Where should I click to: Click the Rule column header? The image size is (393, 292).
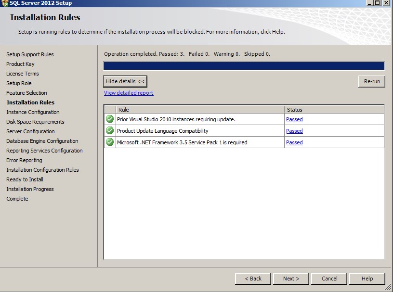click(x=200, y=110)
